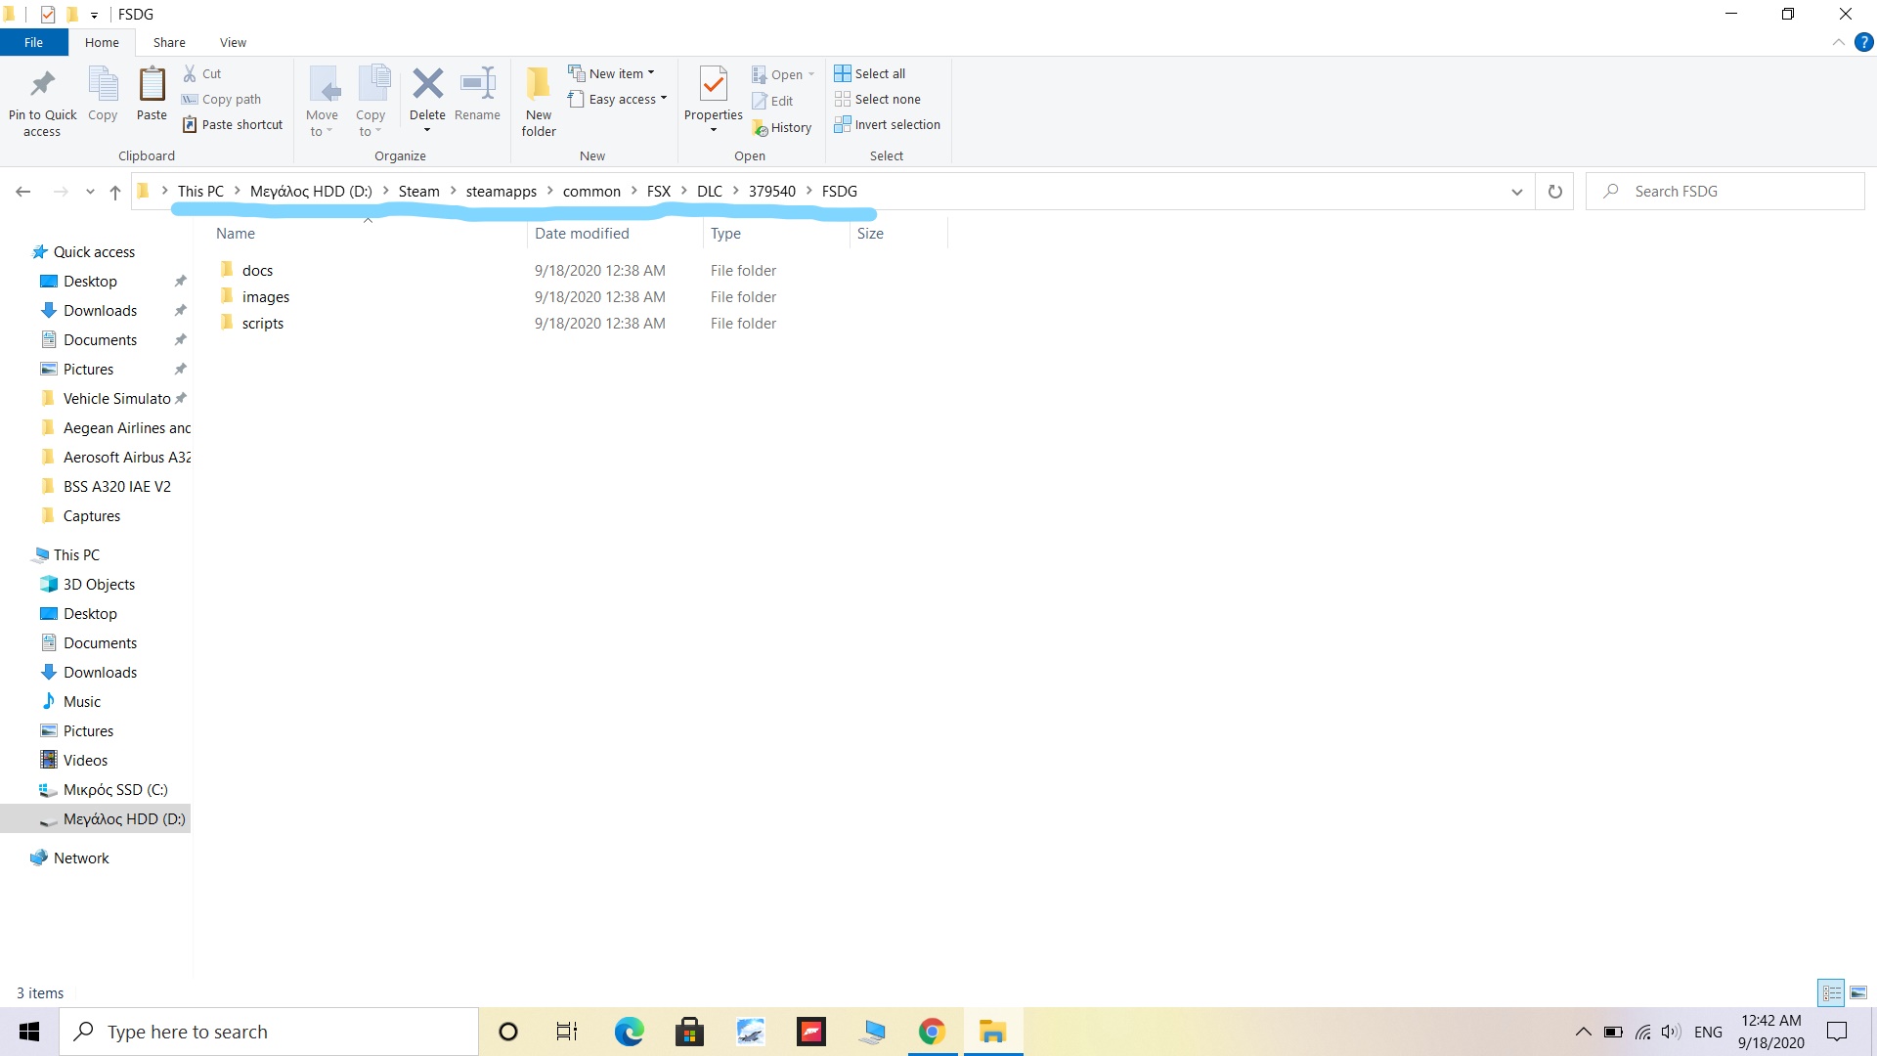Switch to large icons view toggle
Screen dimensions: 1877x1056
click(1858, 992)
